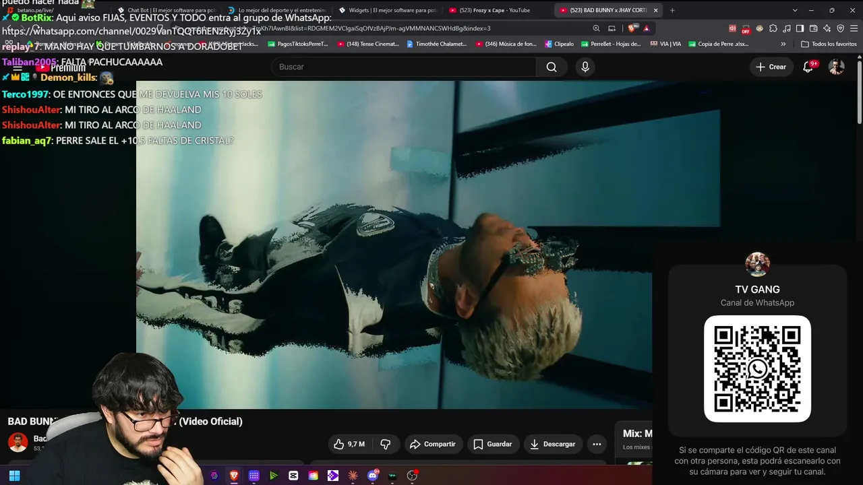Click the Terco1997 chat message

tap(132, 94)
